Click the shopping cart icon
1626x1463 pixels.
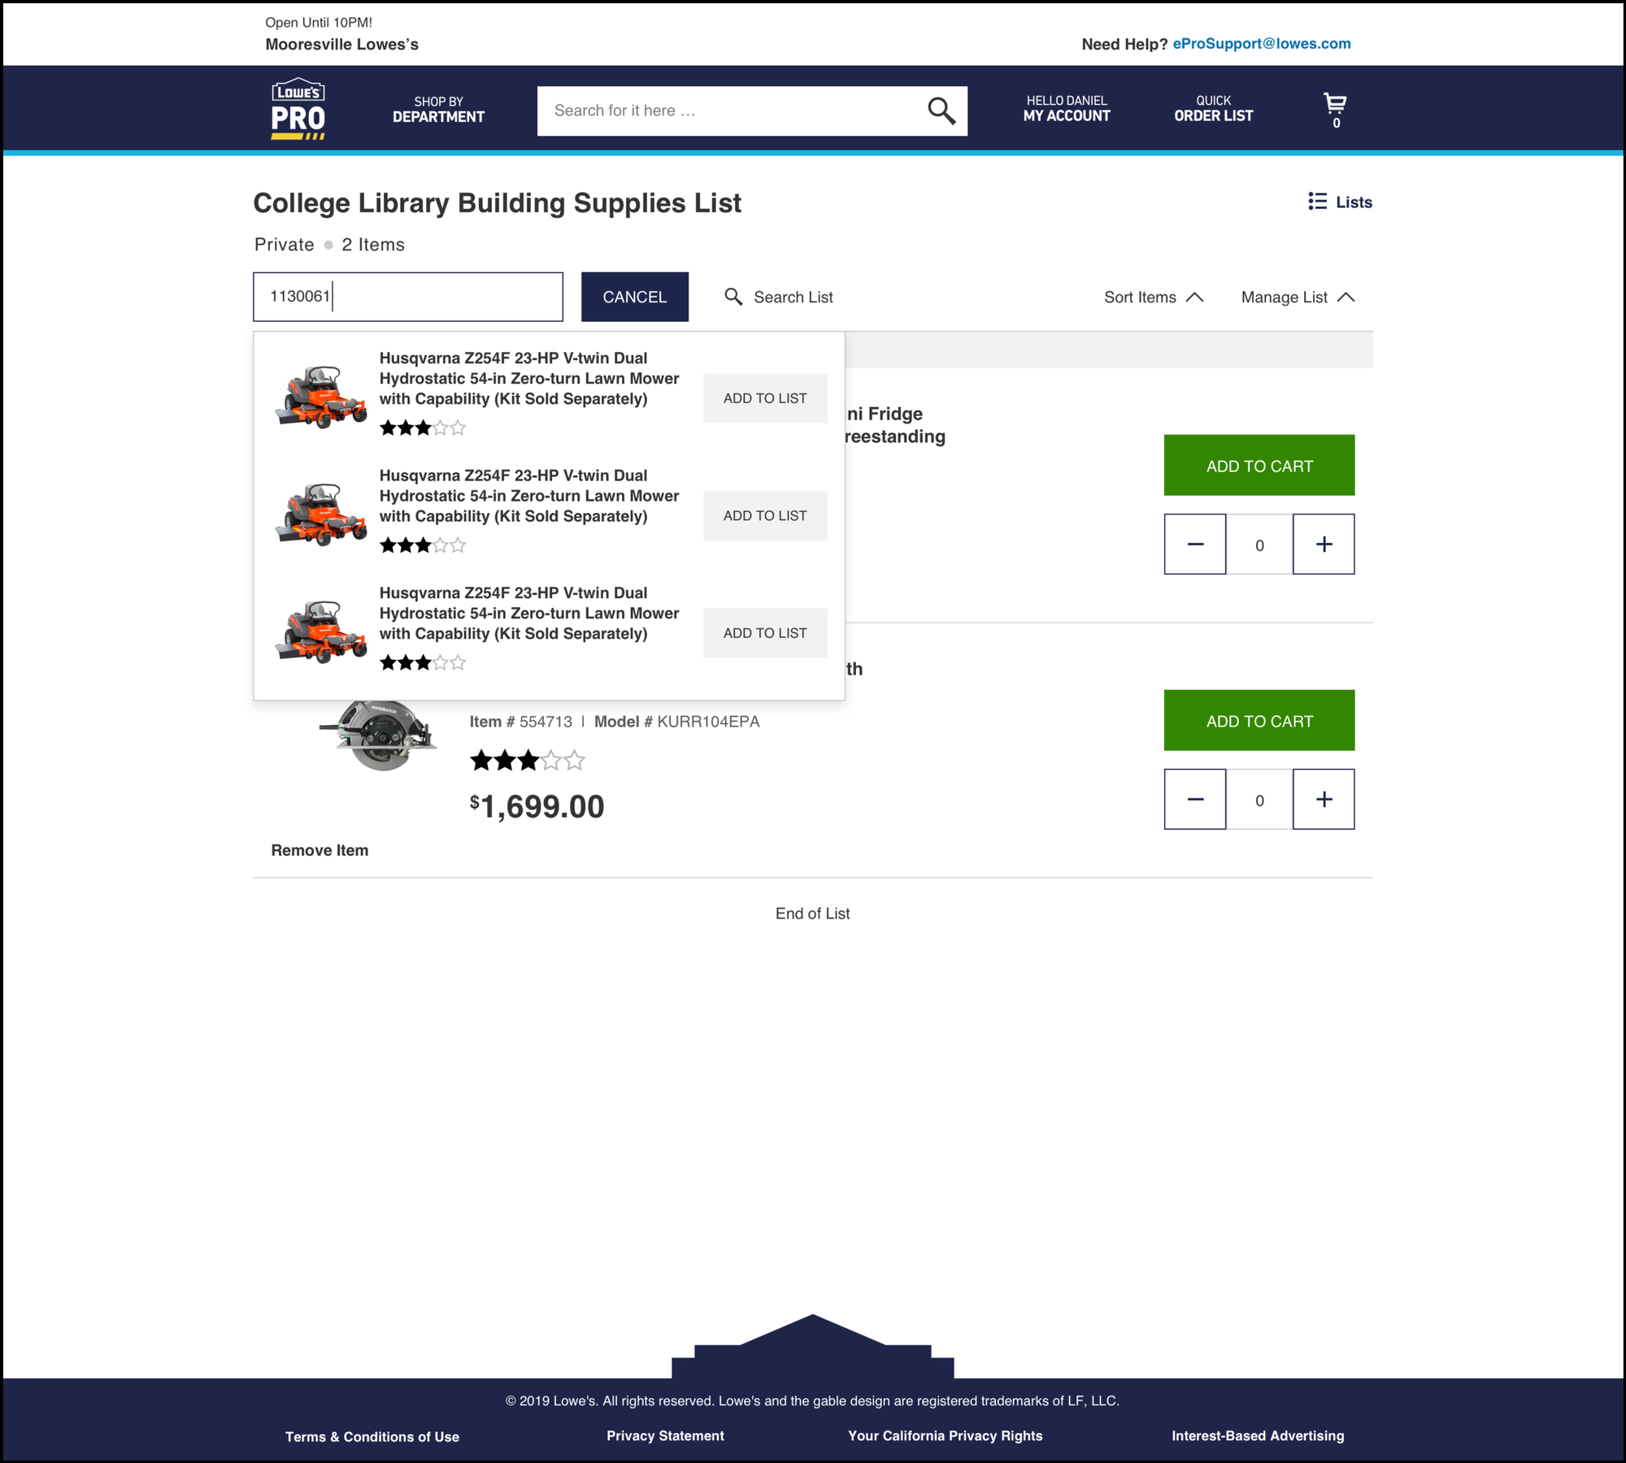coord(1331,100)
